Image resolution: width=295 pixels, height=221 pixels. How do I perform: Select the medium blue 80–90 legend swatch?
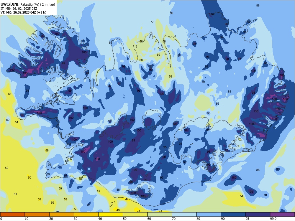pyautogui.click(x=209, y=215)
